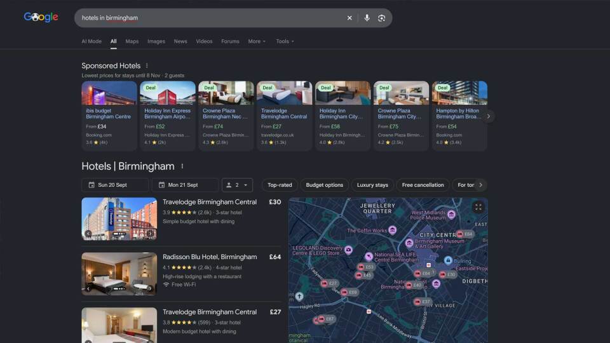Open Radisson Blu Hotel, Birmingham listing
610x343 pixels.
coord(210,257)
